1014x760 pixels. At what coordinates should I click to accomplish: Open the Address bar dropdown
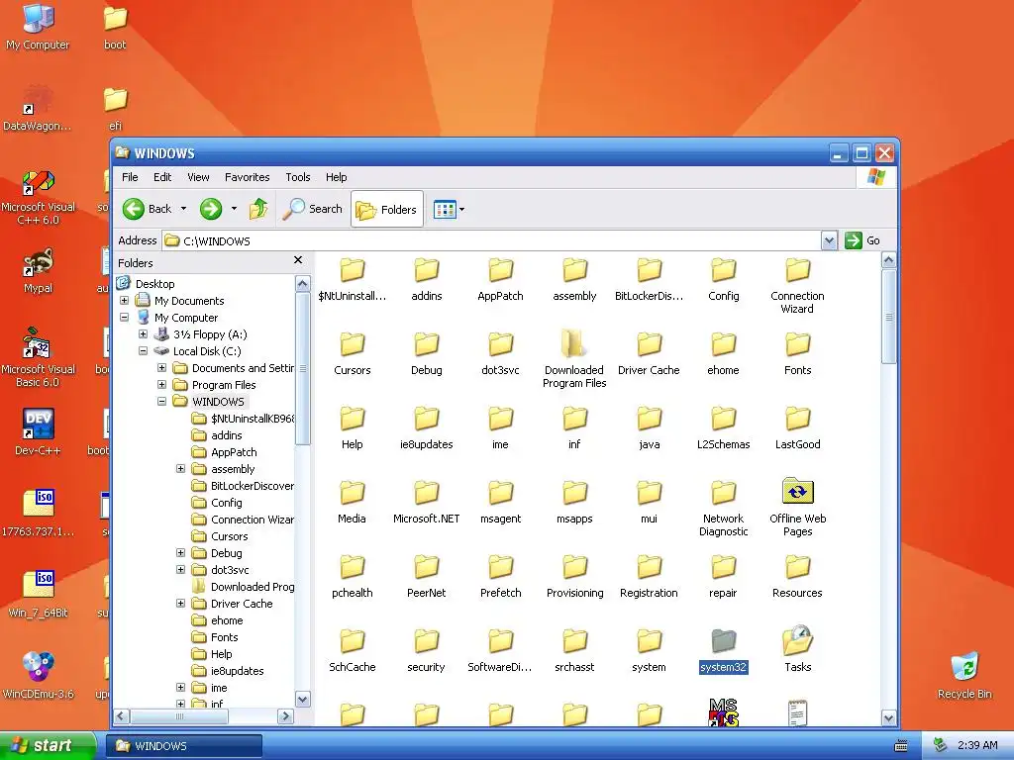829,240
